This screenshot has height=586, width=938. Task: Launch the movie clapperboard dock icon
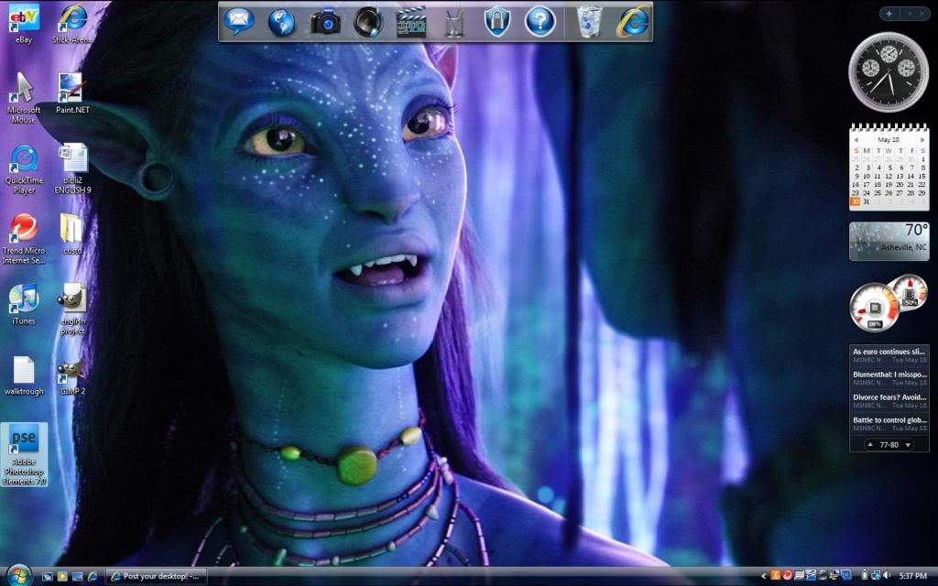411,21
